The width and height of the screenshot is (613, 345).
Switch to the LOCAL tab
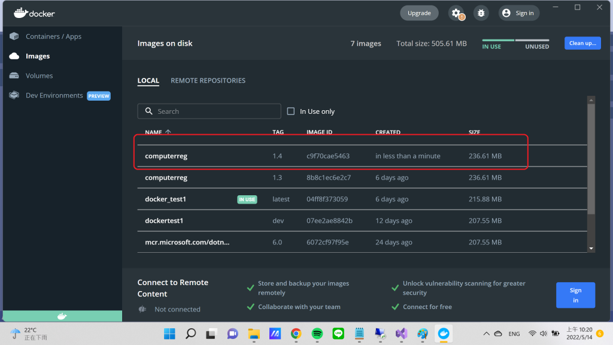(x=148, y=81)
